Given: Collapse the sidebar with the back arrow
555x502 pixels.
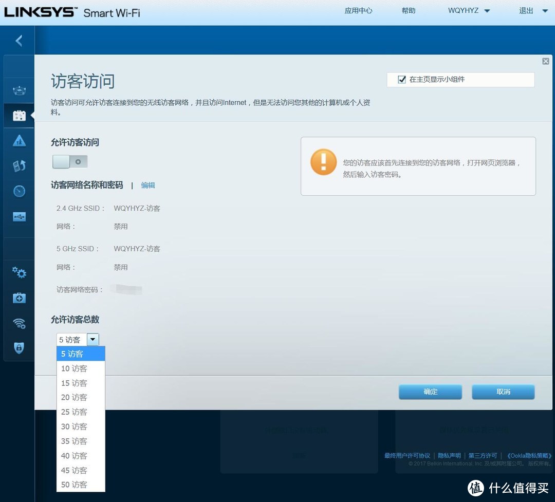Looking at the screenshot, I should [18, 40].
